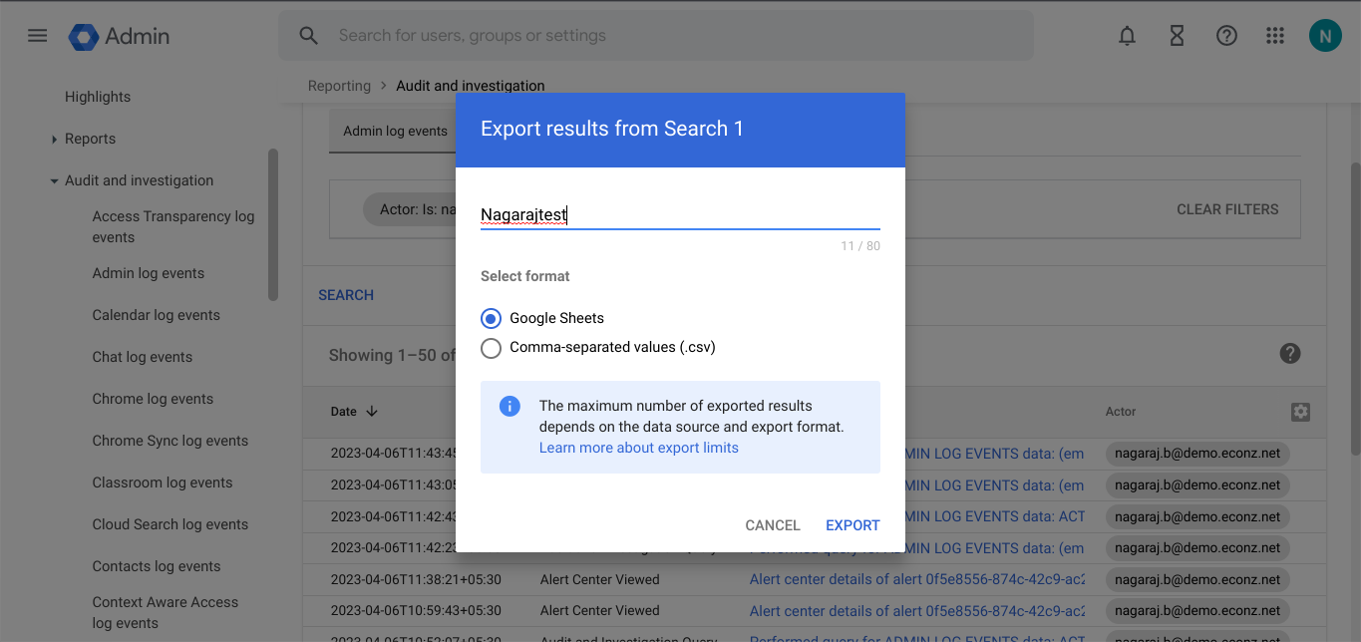Click the SEARCH button
Image resolution: width=1361 pixels, height=642 pixels.
[x=346, y=295]
